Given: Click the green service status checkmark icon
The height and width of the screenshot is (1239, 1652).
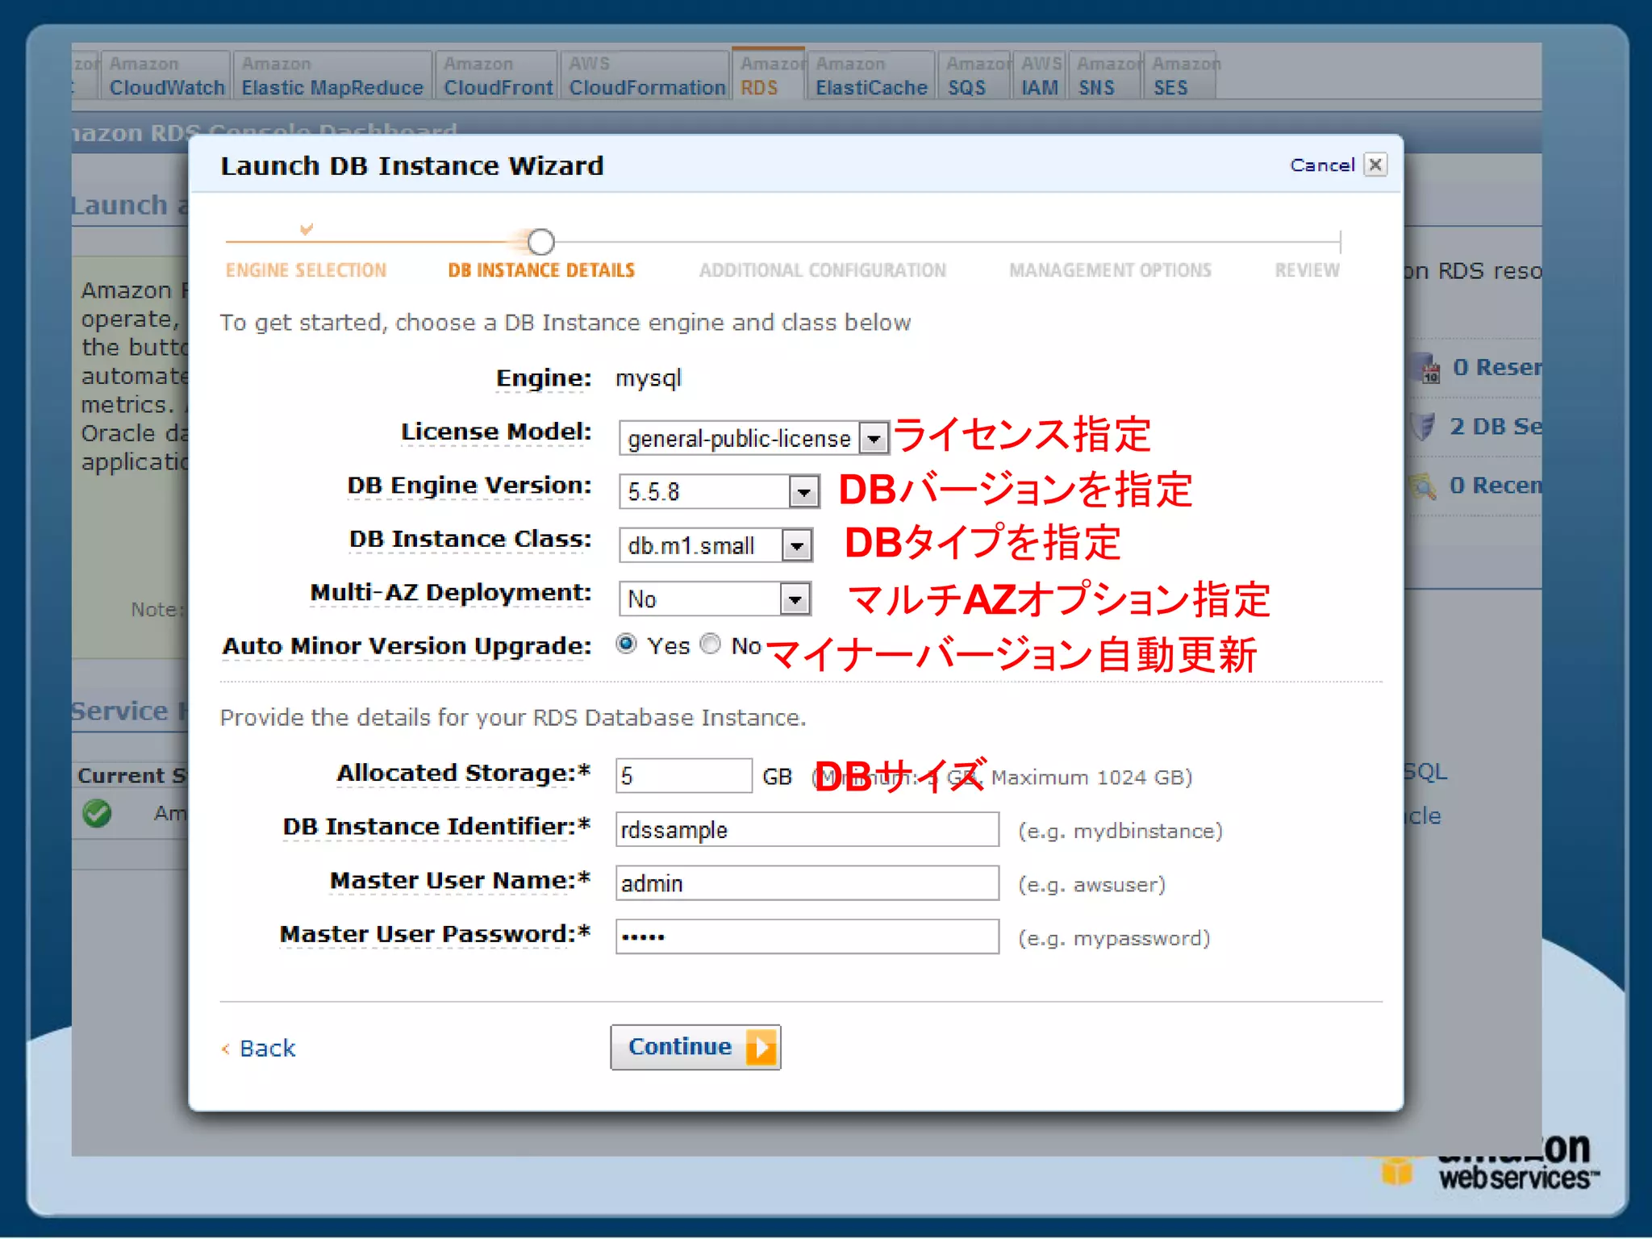Looking at the screenshot, I should [97, 813].
